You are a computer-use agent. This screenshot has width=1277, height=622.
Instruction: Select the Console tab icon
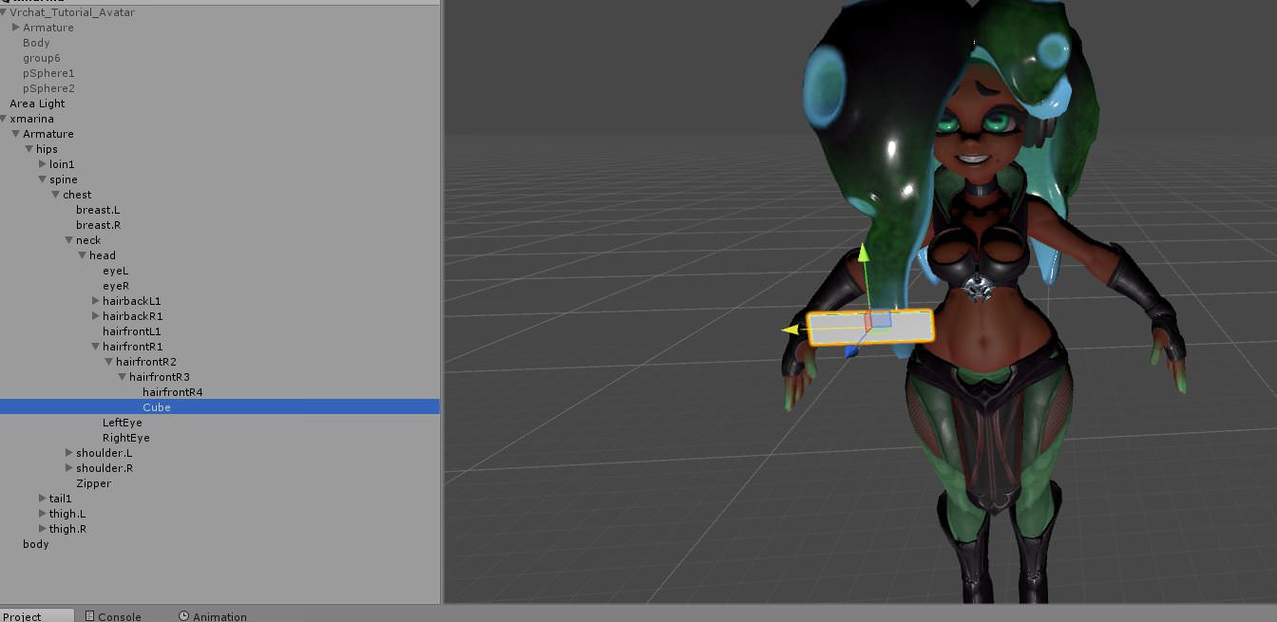coord(89,616)
